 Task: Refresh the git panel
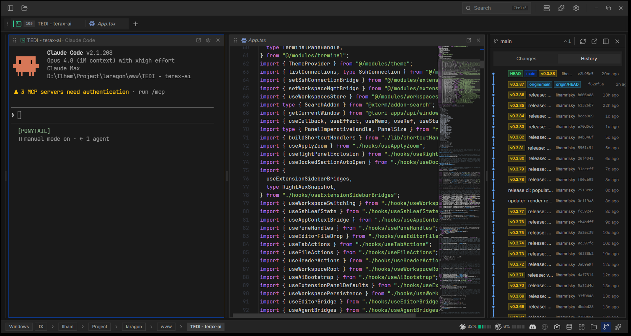coord(583,41)
